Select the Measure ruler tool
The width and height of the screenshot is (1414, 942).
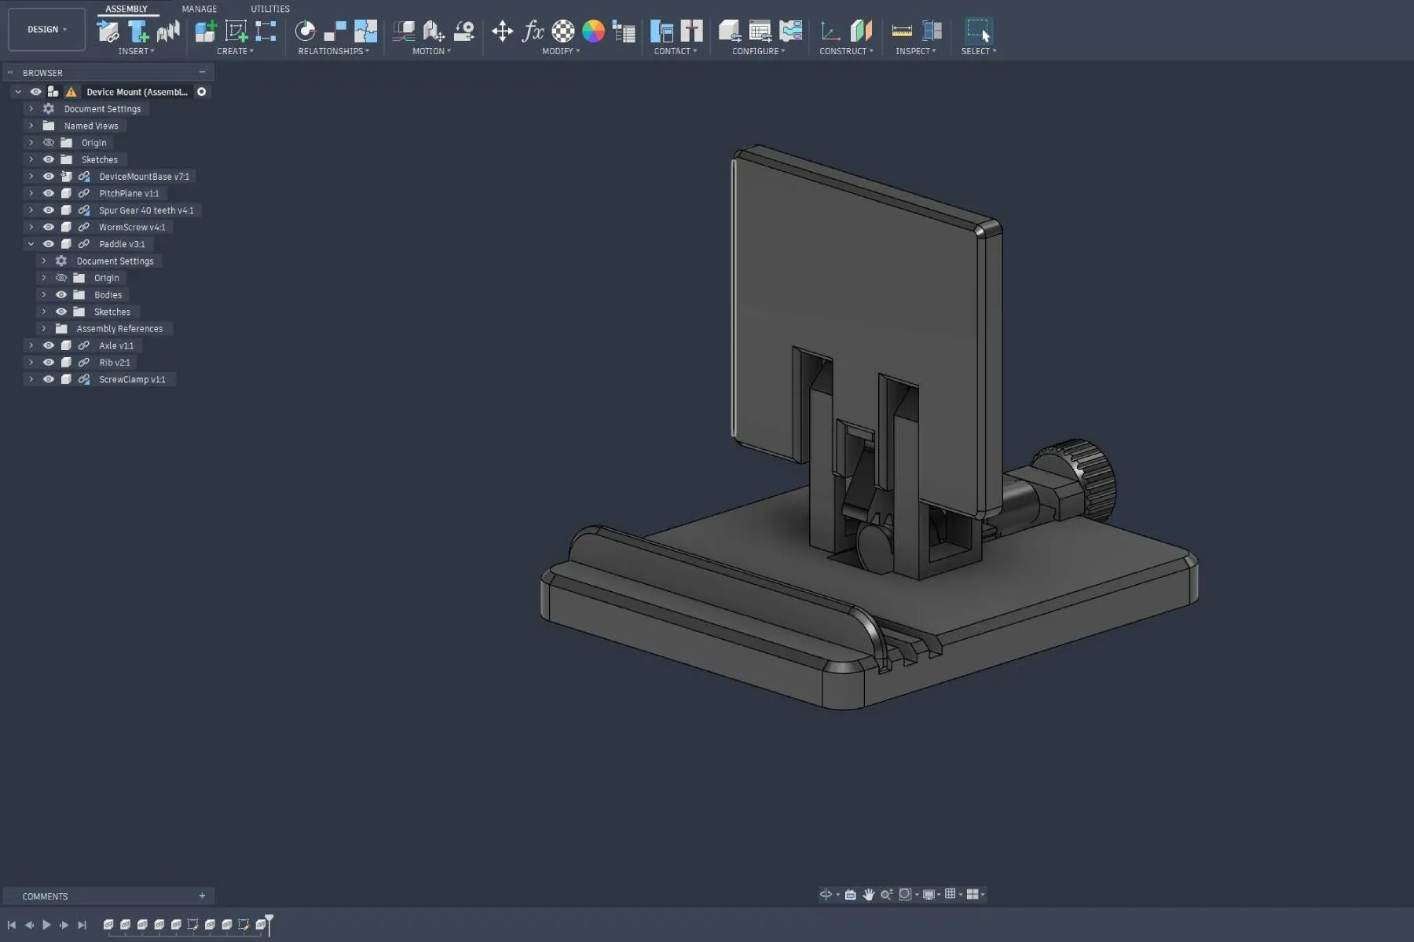pos(902,31)
